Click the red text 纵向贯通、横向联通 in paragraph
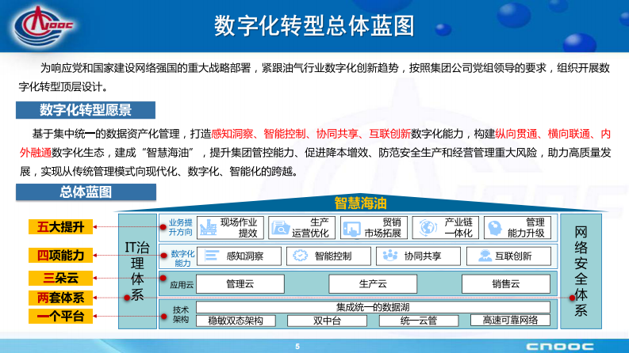This screenshot has height=353, width=629. coord(543,134)
